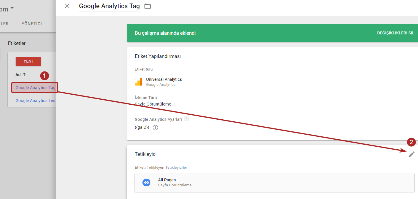Click DEĞİŞİKLİKLERİ SİL button
This screenshot has height=199, width=418.
pyautogui.click(x=396, y=33)
